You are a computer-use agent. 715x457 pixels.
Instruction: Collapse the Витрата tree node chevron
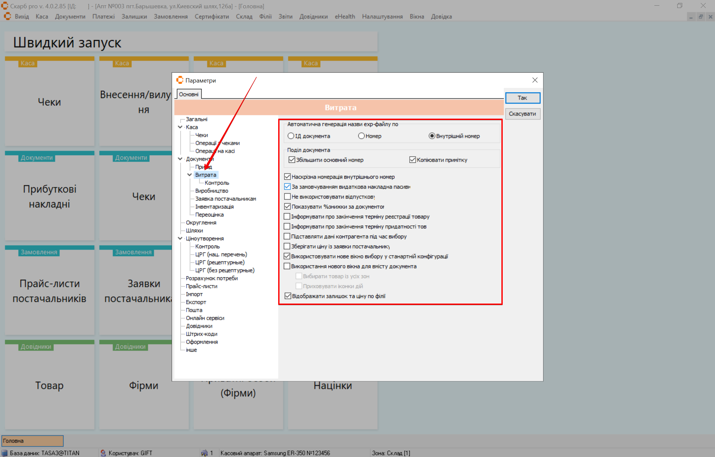[189, 175]
